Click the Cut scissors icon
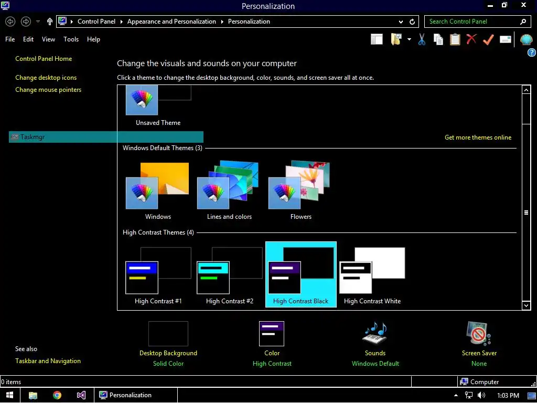The width and height of the screenshot is (537, 403). (422, 39)
